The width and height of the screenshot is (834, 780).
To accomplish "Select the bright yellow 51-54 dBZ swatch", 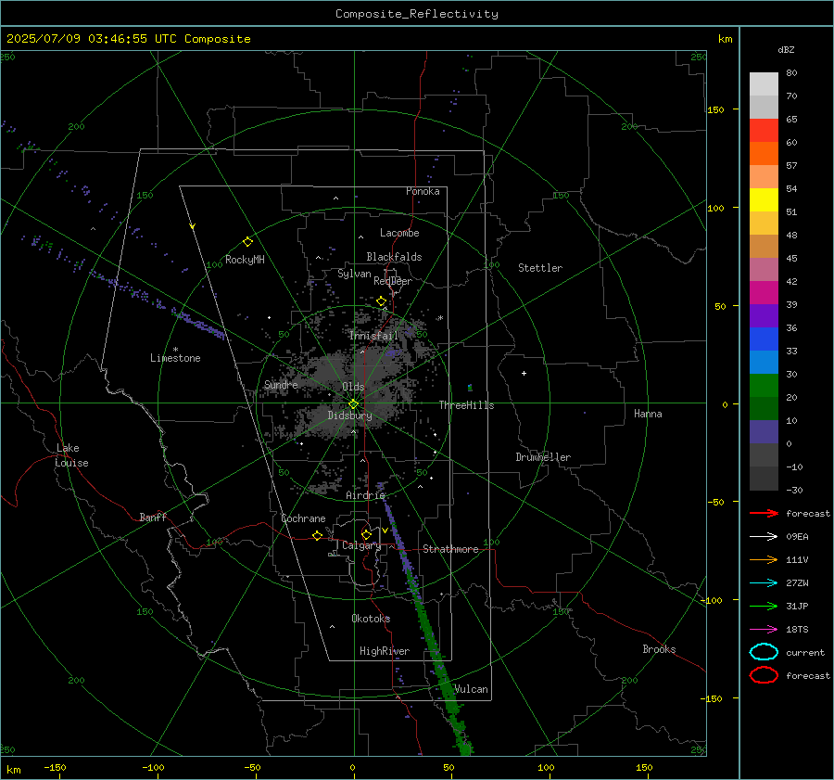I will coord(764,200).
